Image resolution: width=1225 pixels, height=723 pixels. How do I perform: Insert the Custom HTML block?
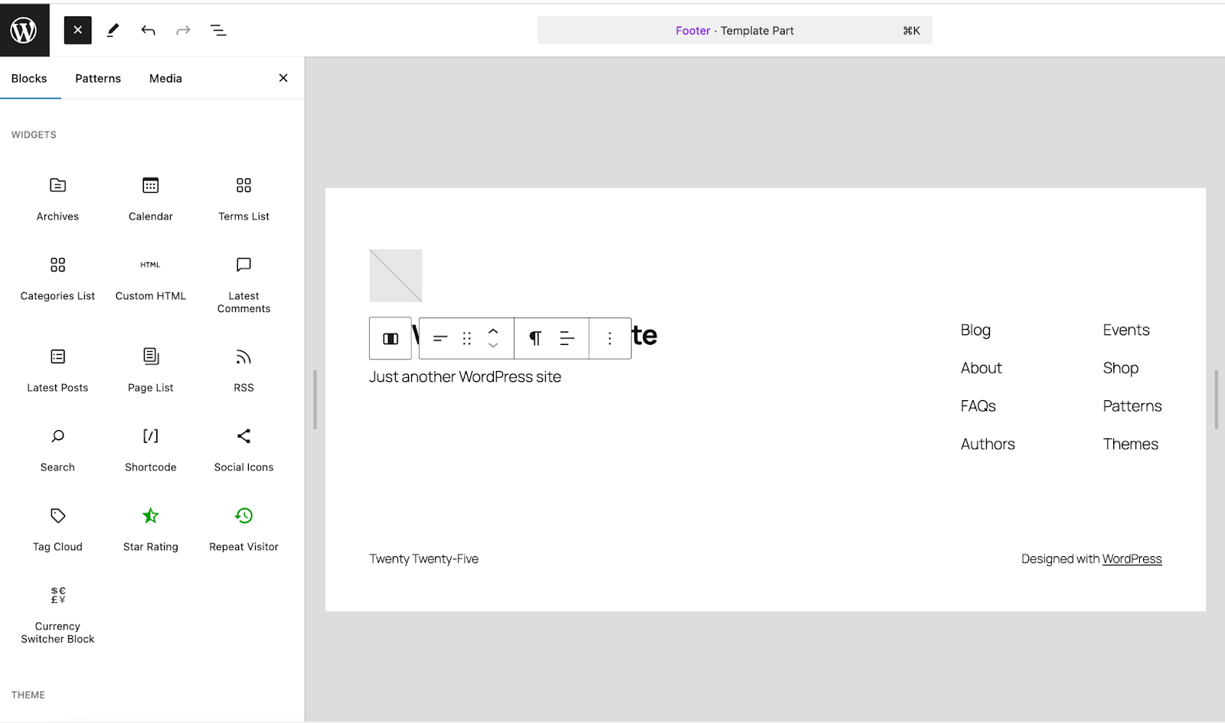click(x=150, y=277)
